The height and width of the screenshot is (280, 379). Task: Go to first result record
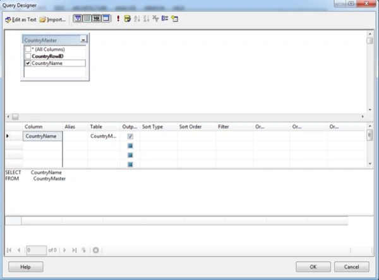point(9,250)
